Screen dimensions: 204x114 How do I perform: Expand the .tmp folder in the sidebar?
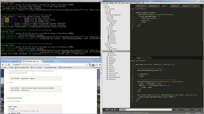[x=106, y=11]
